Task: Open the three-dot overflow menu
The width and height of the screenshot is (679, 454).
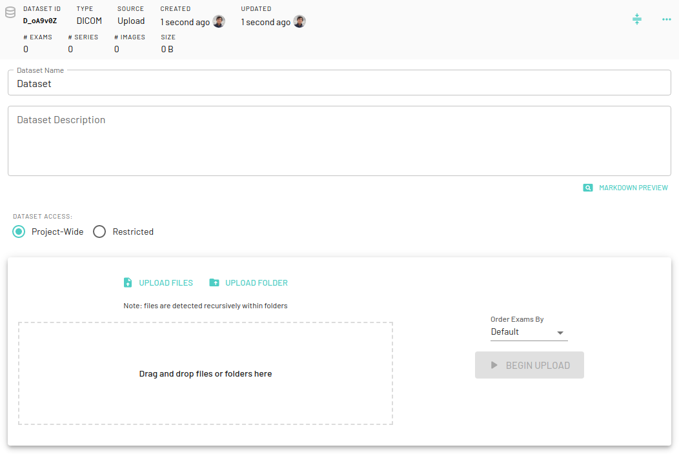Action: 666,19
